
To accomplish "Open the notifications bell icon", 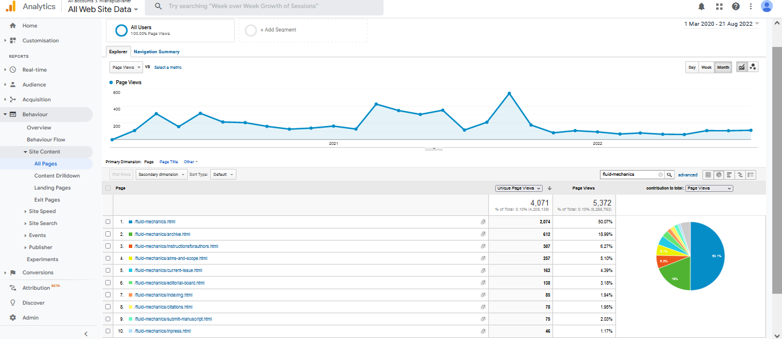I will pos(701,6).
